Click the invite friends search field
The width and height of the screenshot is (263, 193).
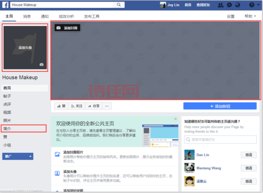point(220,139)
